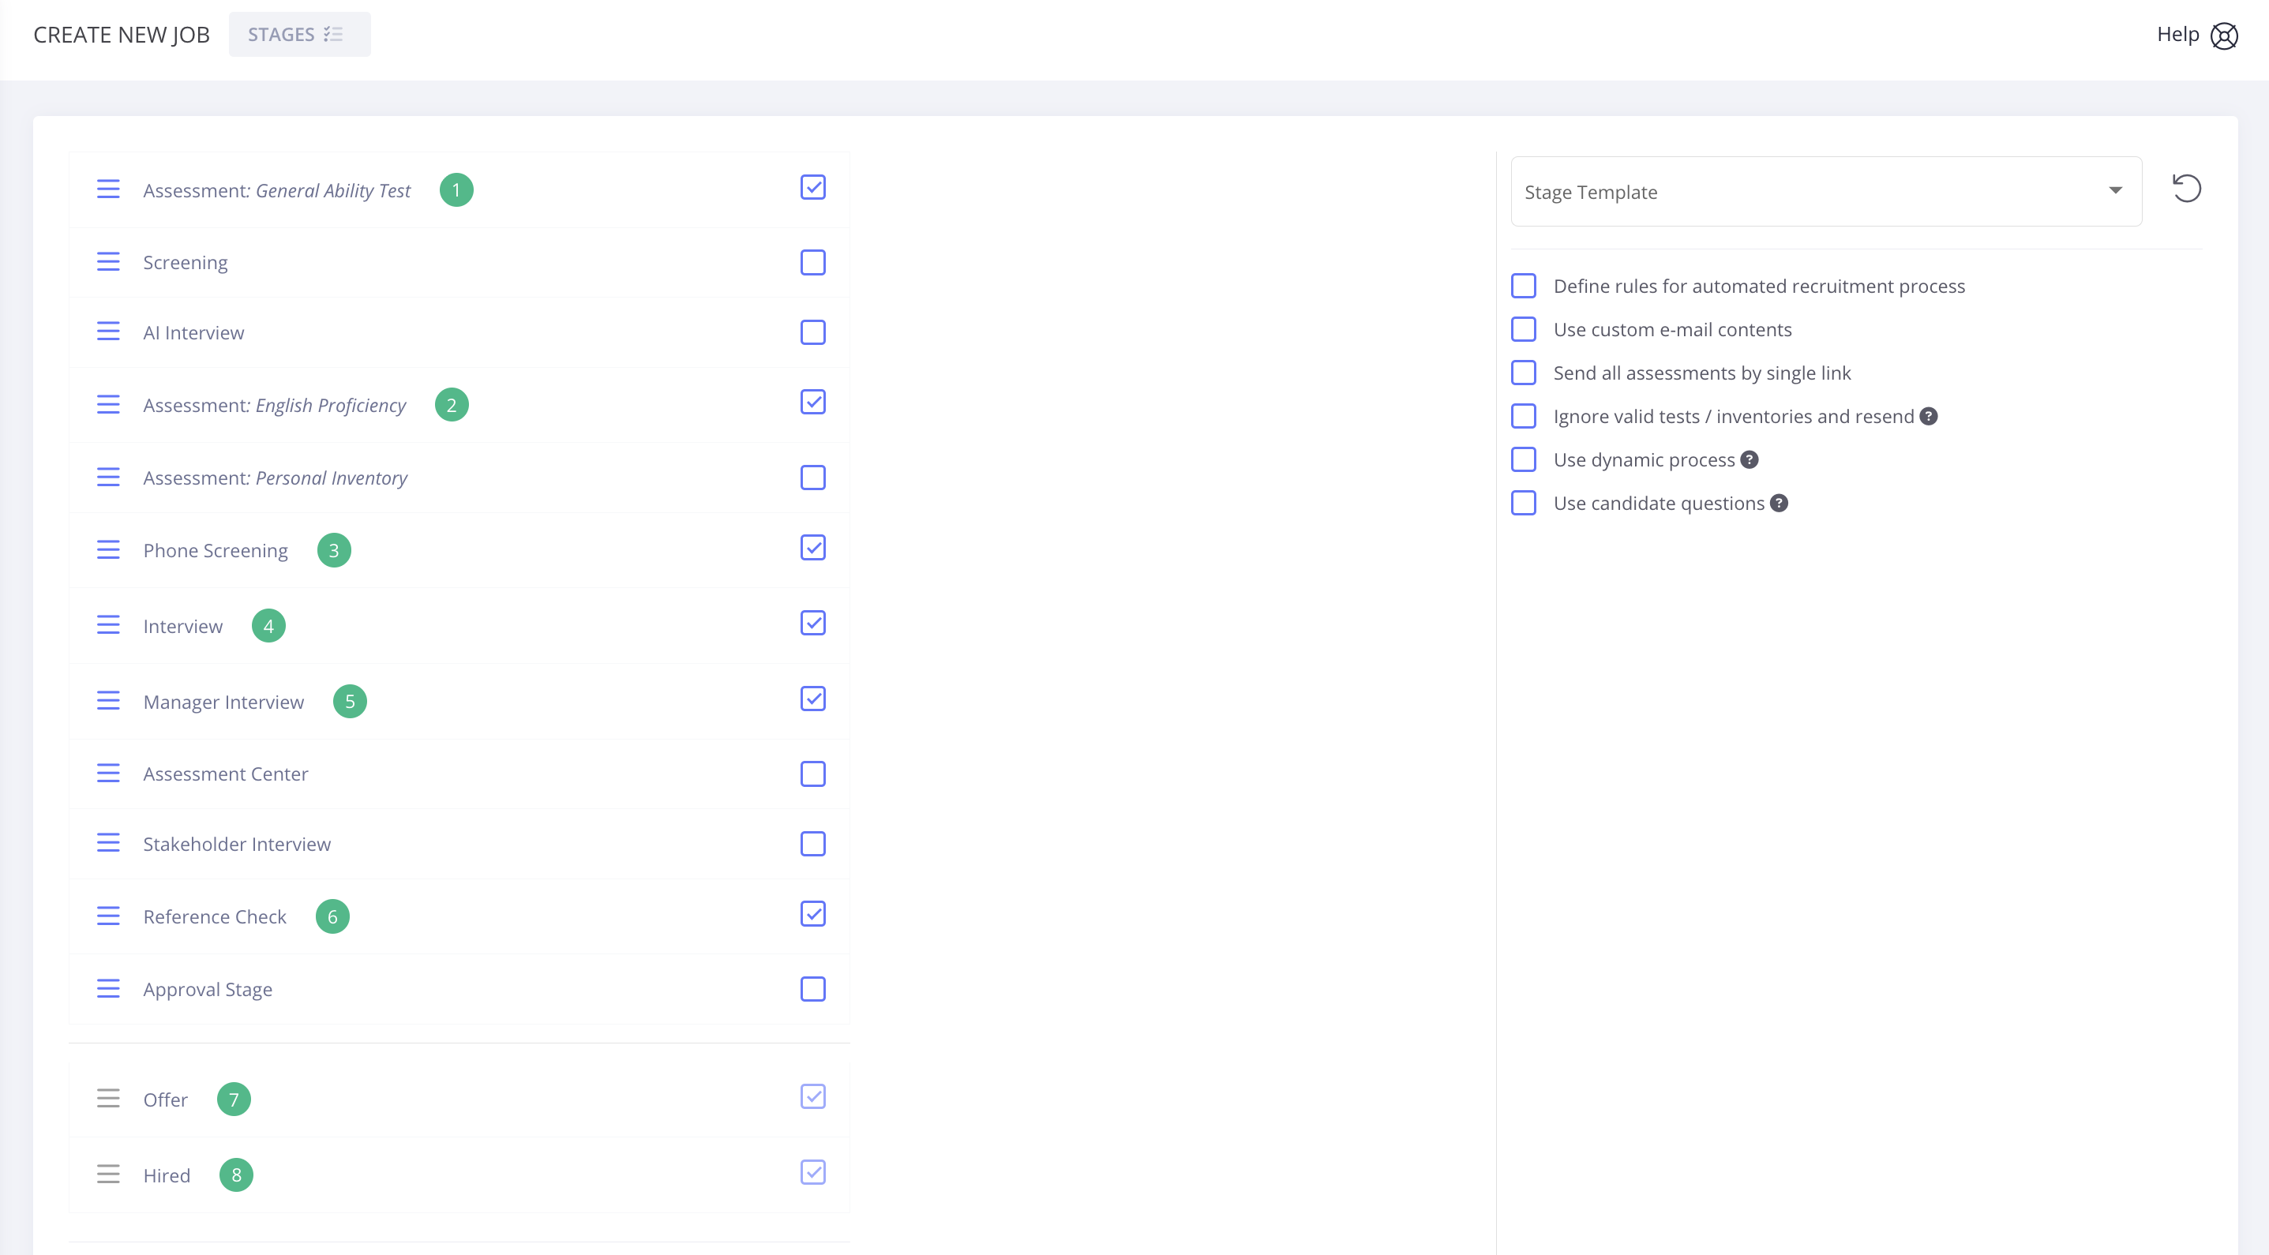
Task: Click info icon beside Ignore valid tests
Action: point(1929,417)
